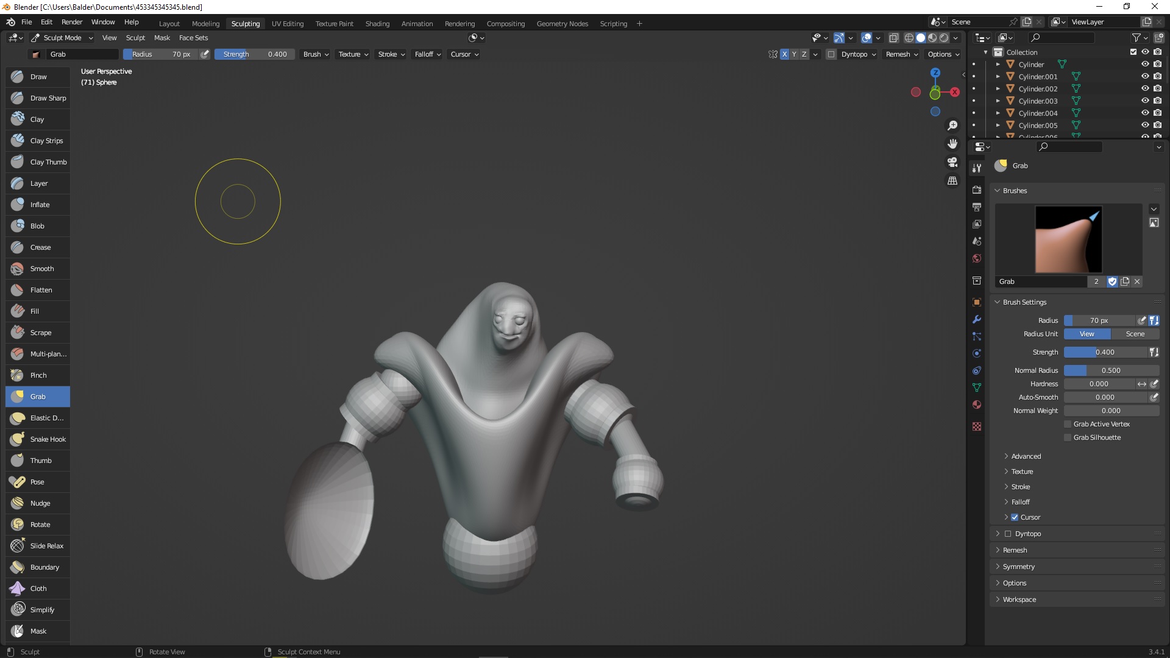The height and width of the screenshot is (658, 1170).
Task: Select the Draw sculpt brush
Action: click(x=38, y=77)
